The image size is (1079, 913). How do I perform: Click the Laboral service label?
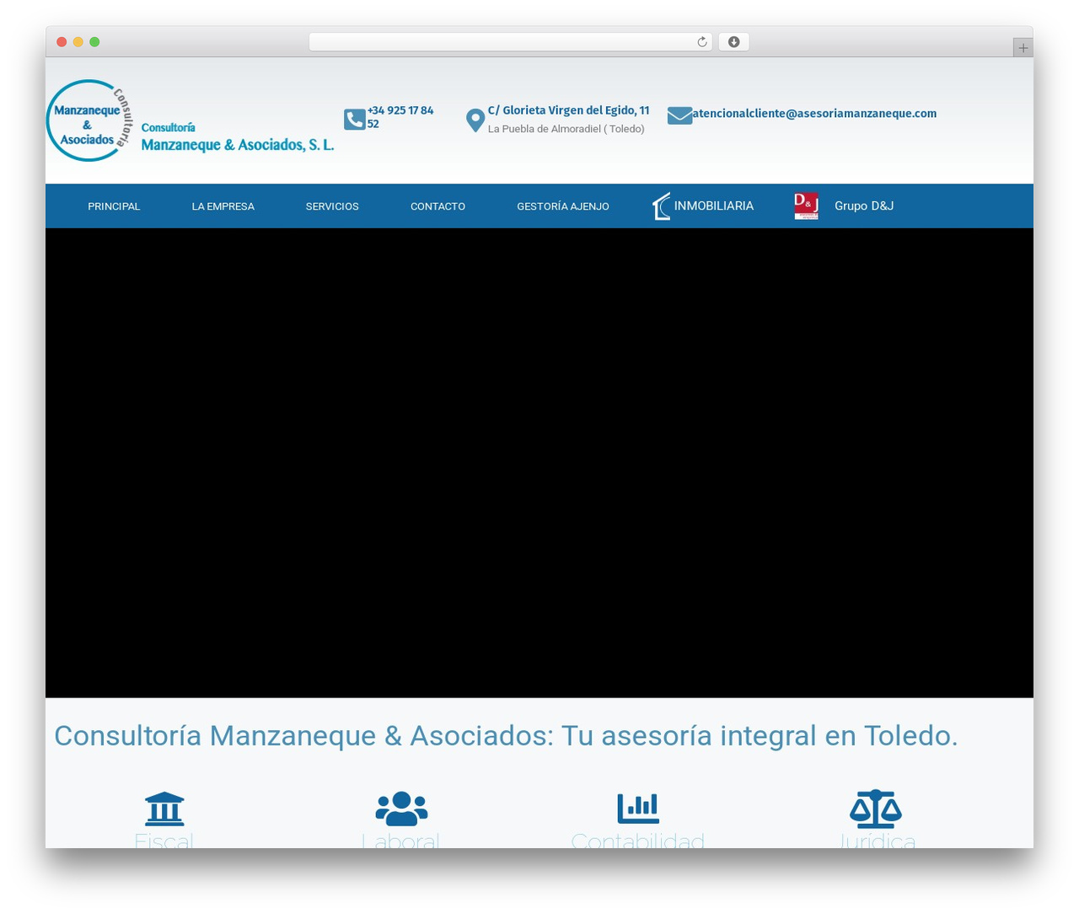pos(400,840)
